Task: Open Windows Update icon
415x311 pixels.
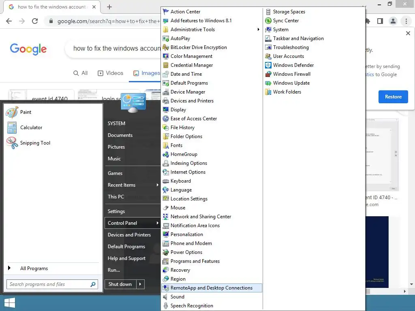Action: 268,83
